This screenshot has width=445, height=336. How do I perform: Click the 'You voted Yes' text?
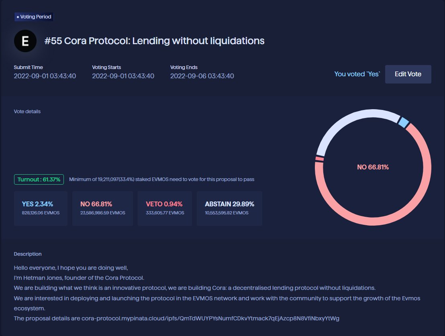pos(357,74)
